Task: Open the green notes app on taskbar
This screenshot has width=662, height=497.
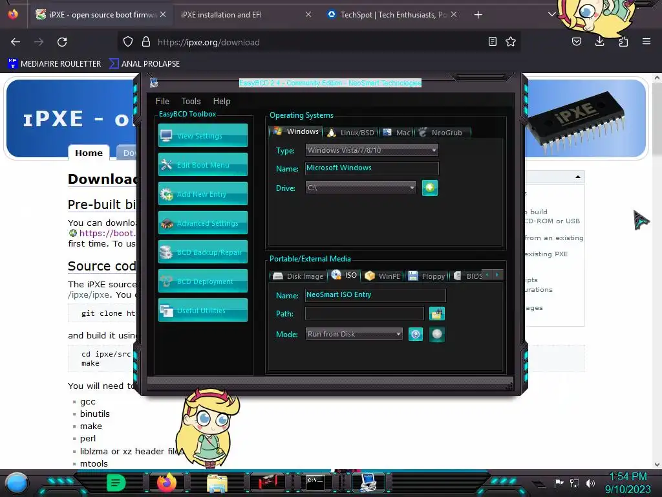Action: point(116,483)
